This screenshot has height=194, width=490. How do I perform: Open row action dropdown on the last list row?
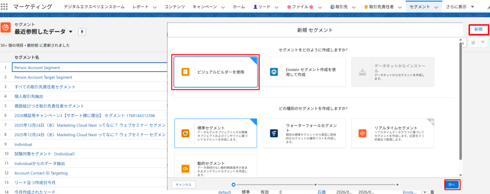pyautogui.click(x=424, y=192)
